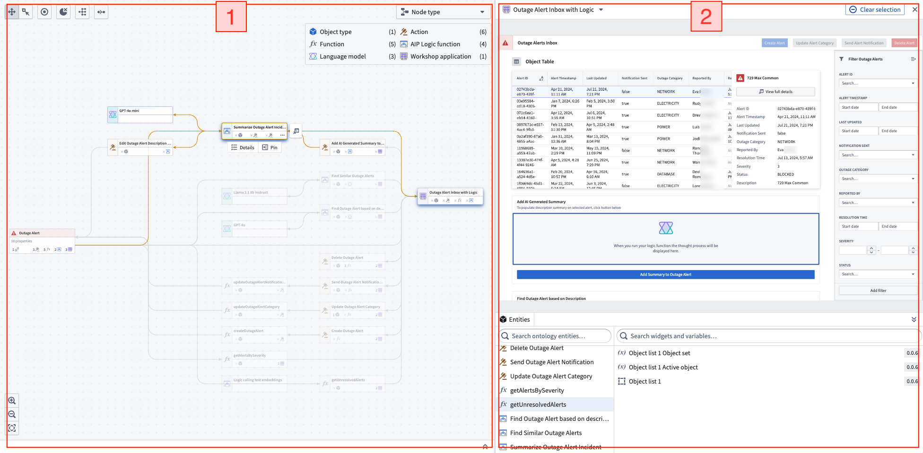Open the Outage Alert Inbox with Logic dropdown
The width and height of the screenshot is (923, 453).
click(601, 9)
